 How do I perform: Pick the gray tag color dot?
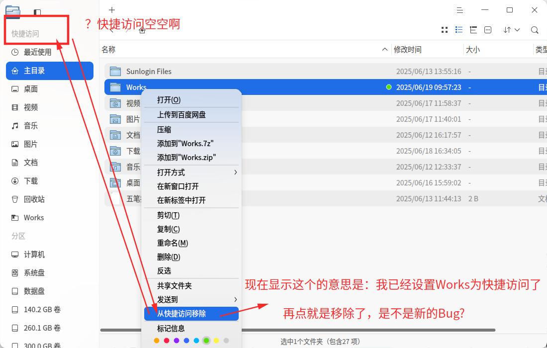click(226, 341)
